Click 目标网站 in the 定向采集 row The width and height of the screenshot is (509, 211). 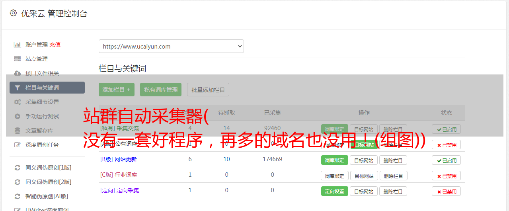[x=364, y=191]
